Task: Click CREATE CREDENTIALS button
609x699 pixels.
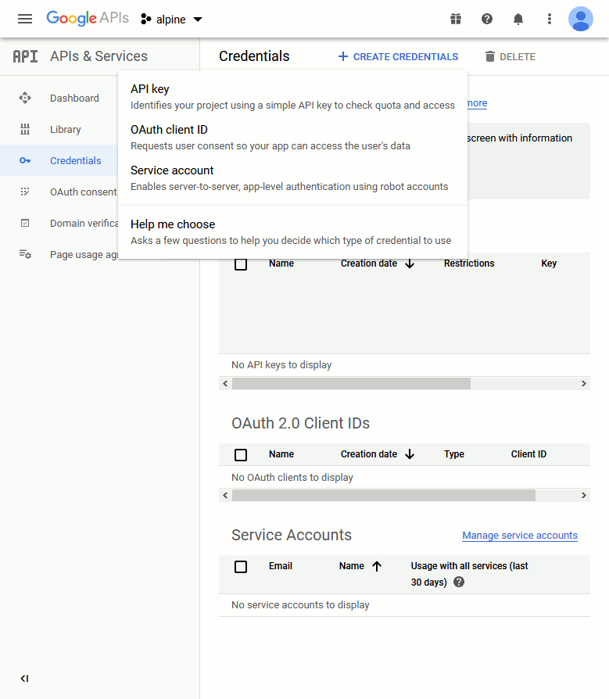Action: coord(398,56)
